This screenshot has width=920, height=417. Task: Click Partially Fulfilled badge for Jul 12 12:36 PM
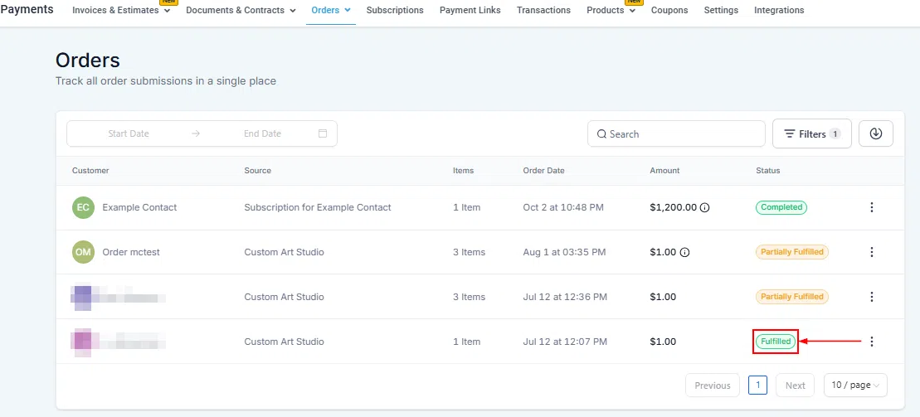tap(792, 297)
